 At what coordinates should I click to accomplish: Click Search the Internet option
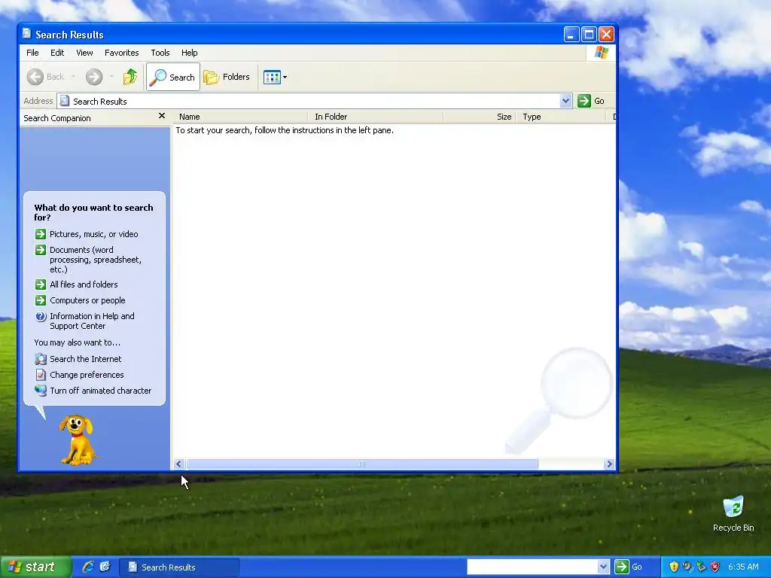[86, 359]
